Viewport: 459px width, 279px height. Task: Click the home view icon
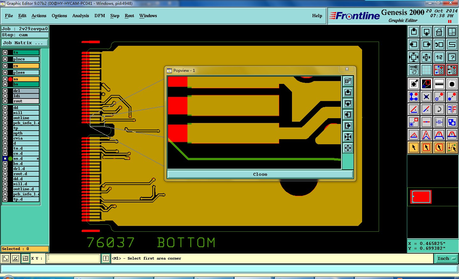(x=439, y=32)
